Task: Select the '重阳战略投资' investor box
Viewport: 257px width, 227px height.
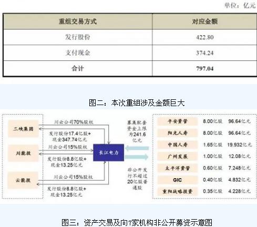Action: (178, 191)
